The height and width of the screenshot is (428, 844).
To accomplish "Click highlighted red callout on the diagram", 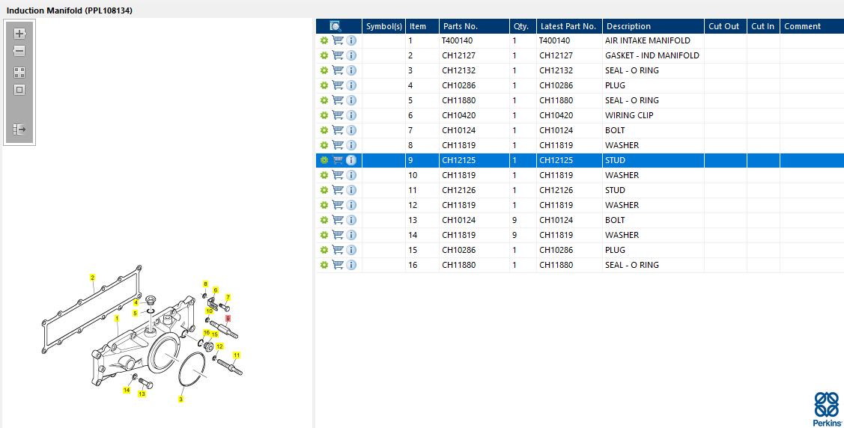I will [x=228, y=318].
